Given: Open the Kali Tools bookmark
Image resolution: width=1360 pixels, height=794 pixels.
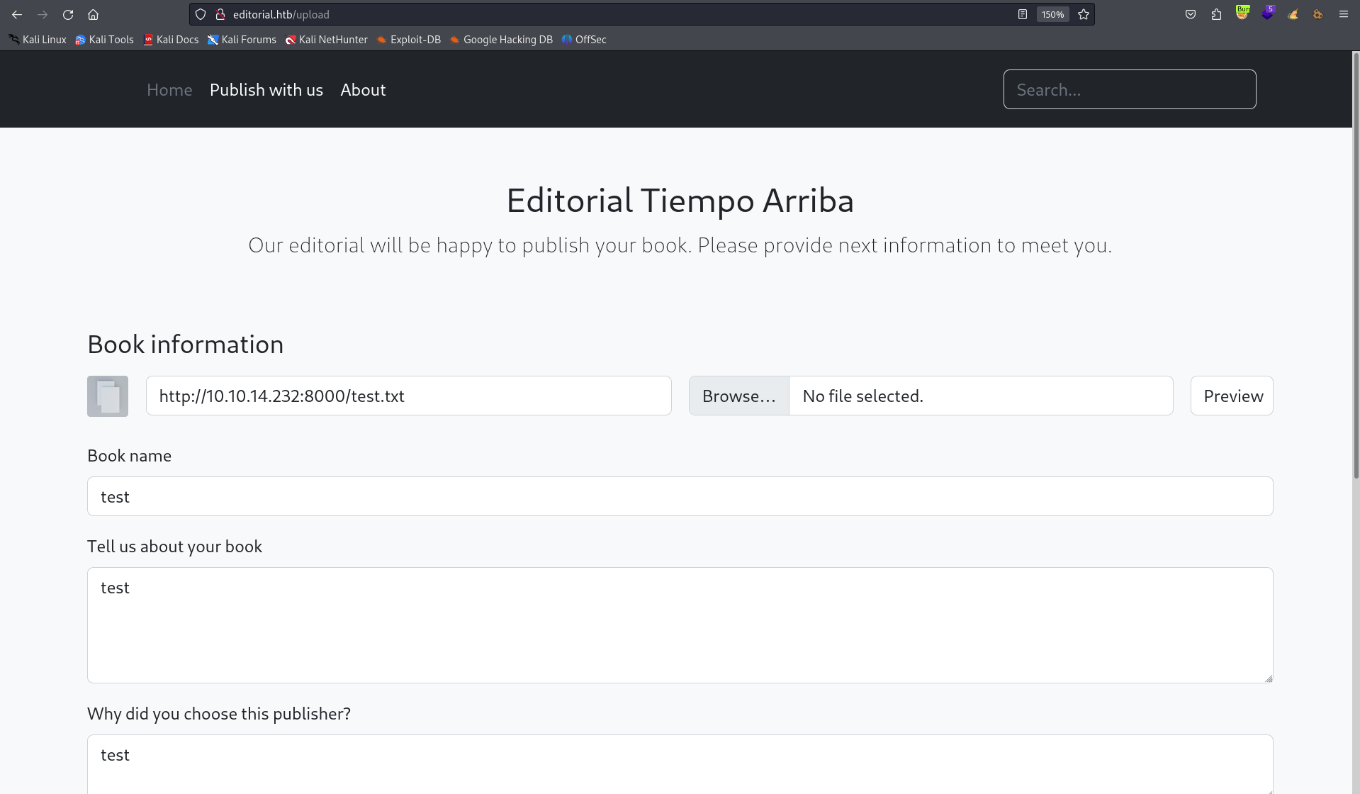Looking at the screenshot, I should click(x=104, y=40).
